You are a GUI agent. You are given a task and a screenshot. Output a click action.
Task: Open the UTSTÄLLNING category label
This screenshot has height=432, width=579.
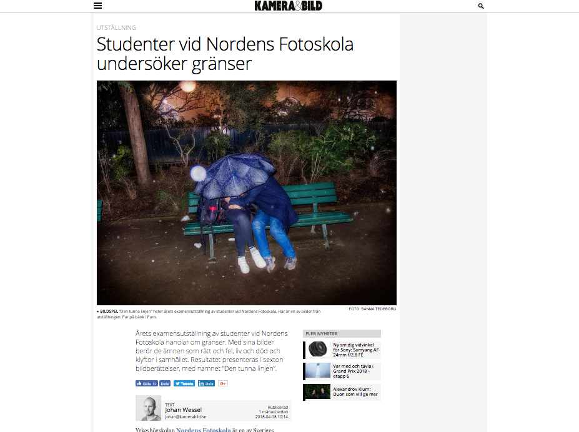click(x=116, y=27)
